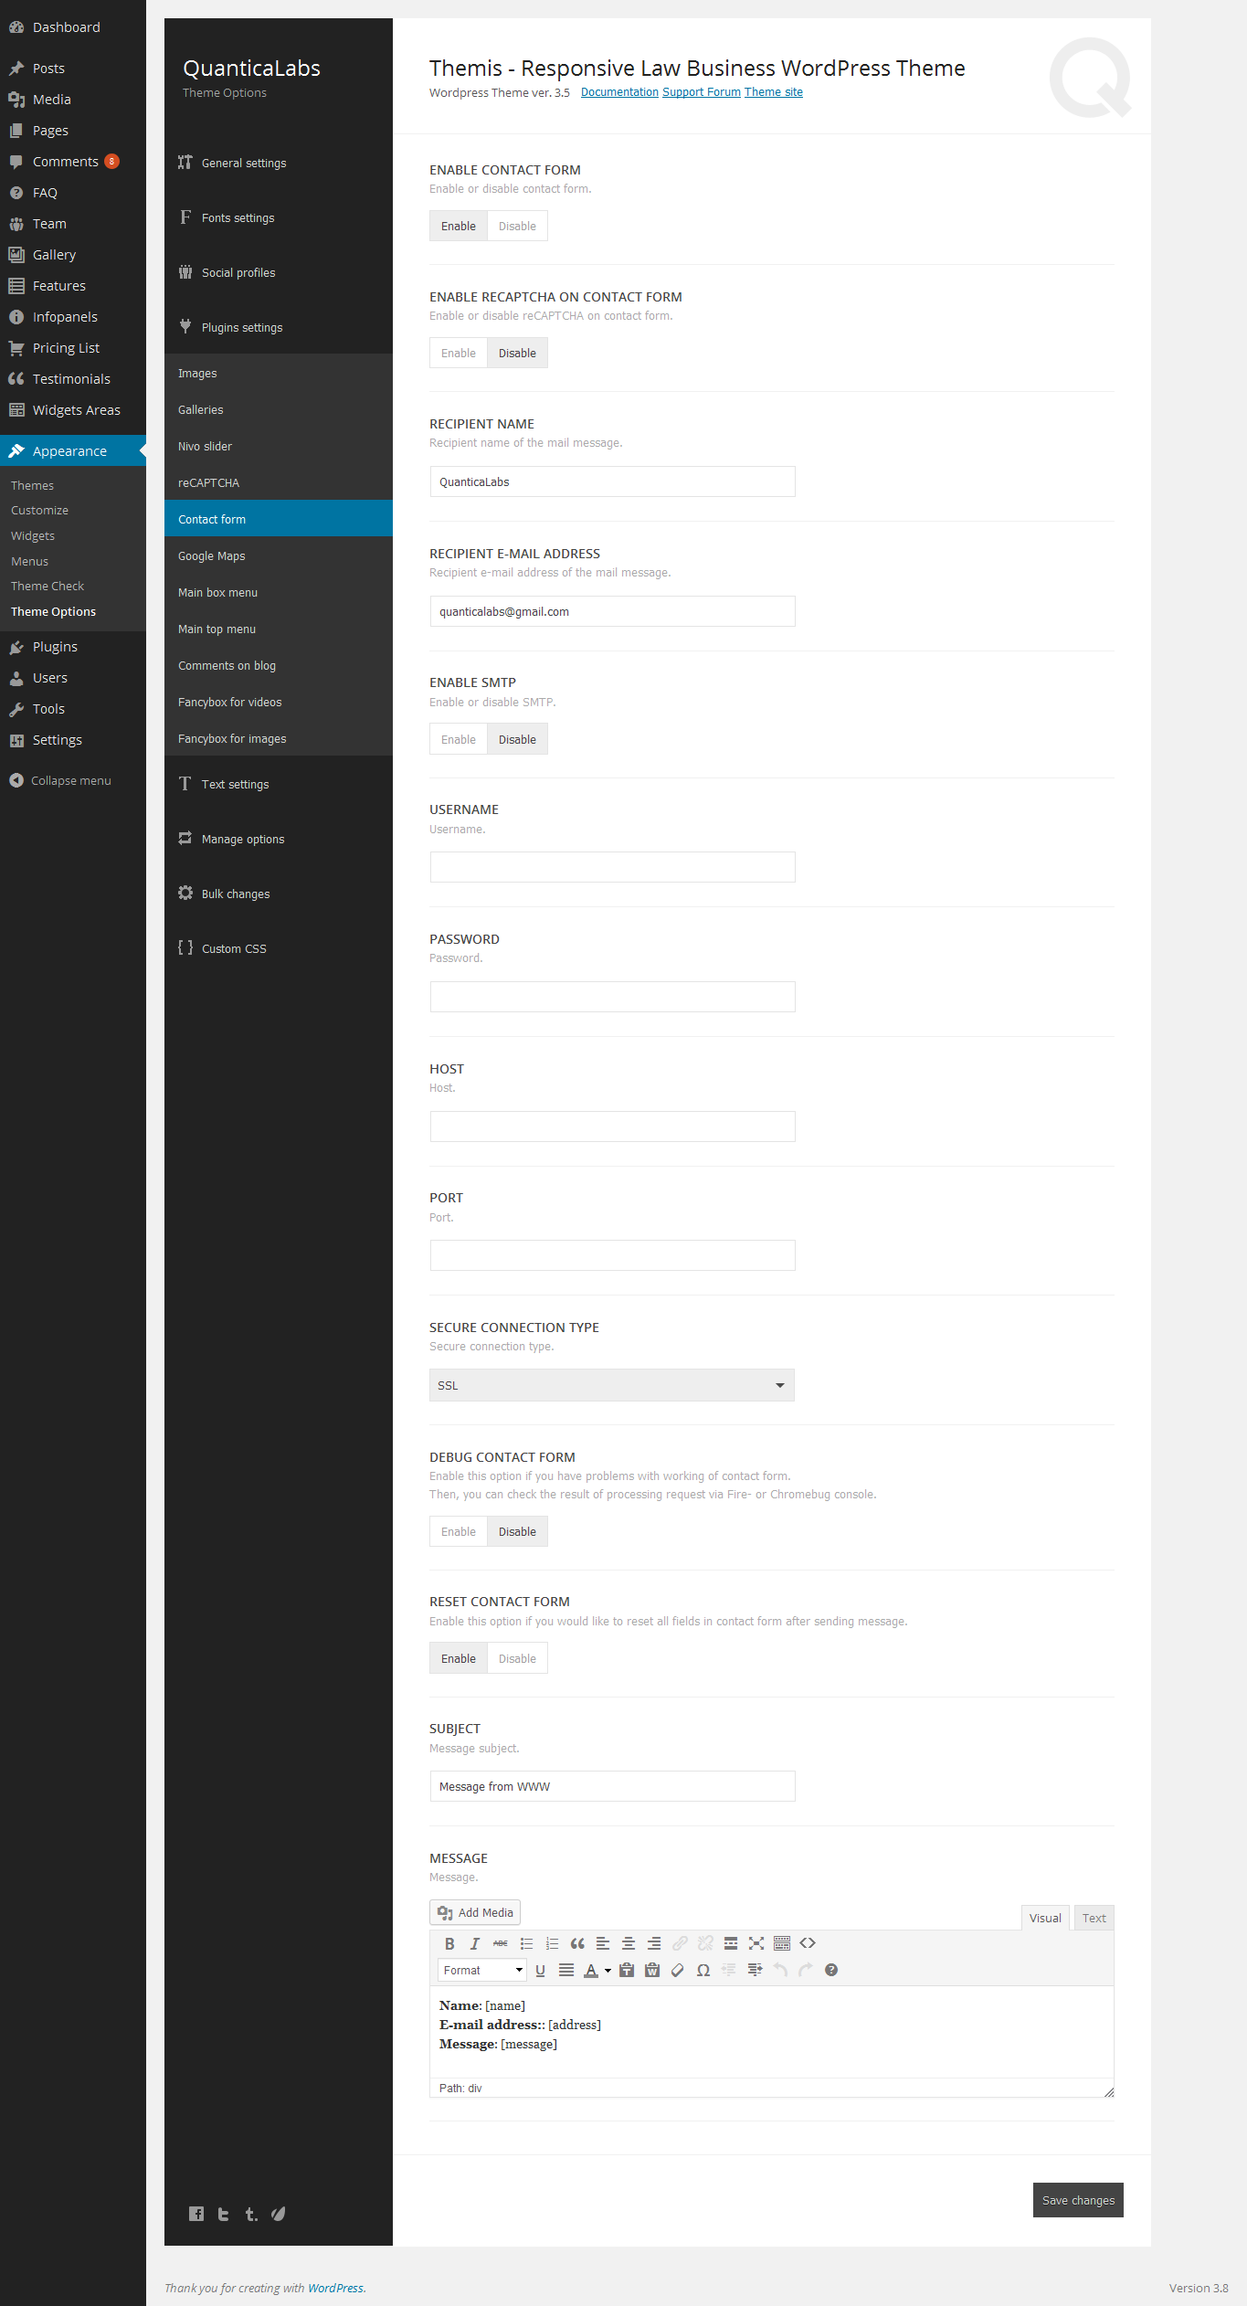Open Nivo slider settings
The image size is (1247, 2306).
pyautogui.click(x=279, y=446)
